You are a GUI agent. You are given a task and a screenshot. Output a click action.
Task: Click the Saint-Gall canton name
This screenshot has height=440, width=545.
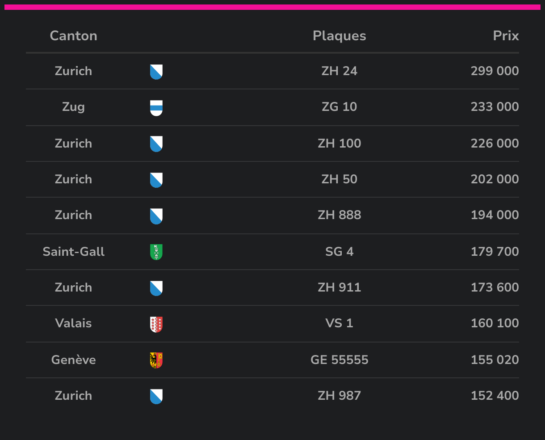tap(73, 252)
